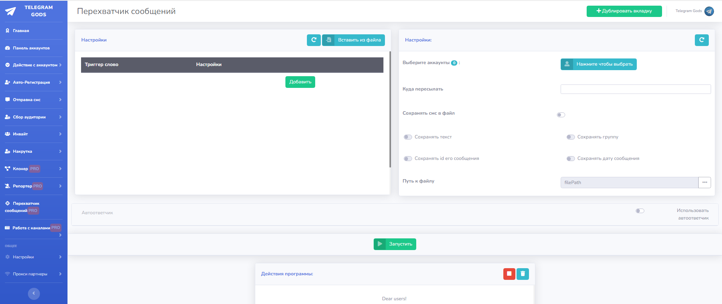Click the Dear users! message text
Viewport: 722px width, 304px height.
point(394,299)
